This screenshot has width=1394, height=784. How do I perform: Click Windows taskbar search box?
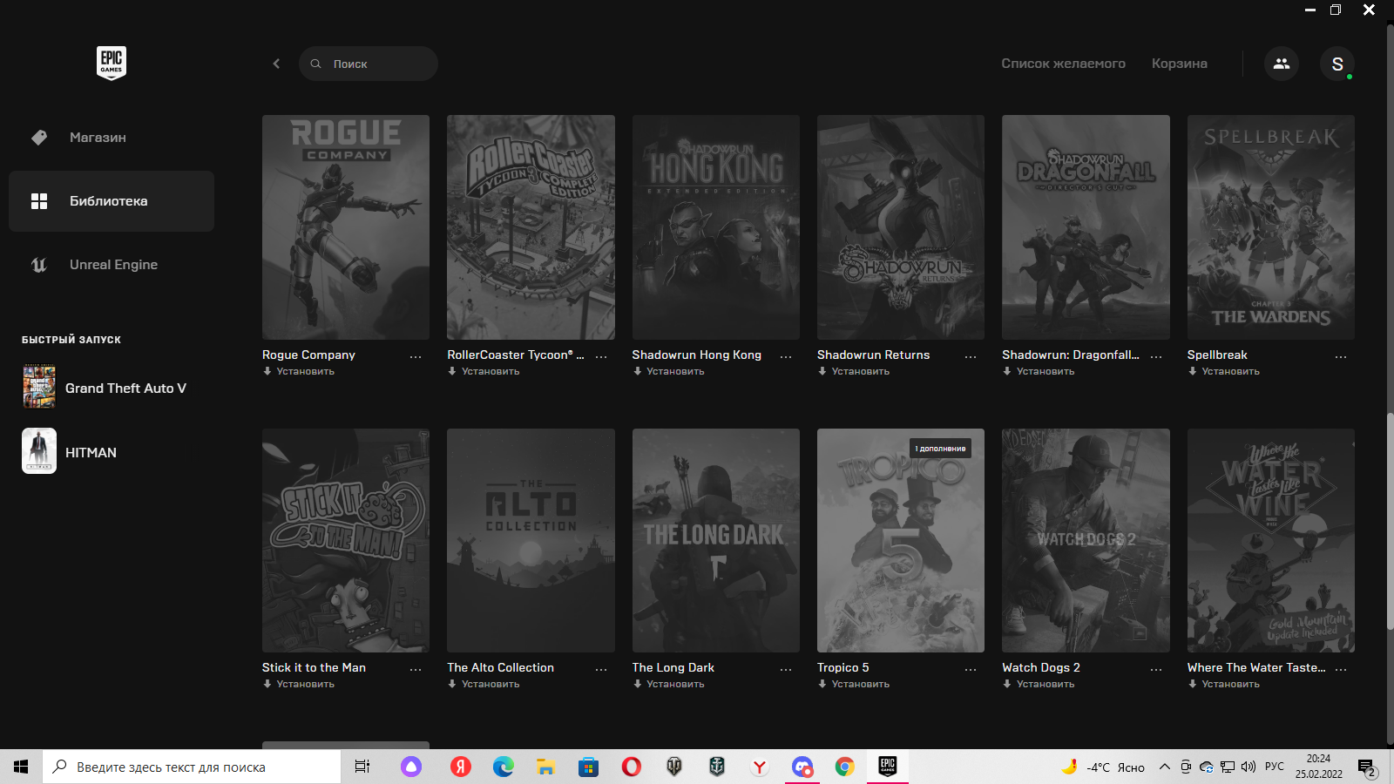(192, 767)
